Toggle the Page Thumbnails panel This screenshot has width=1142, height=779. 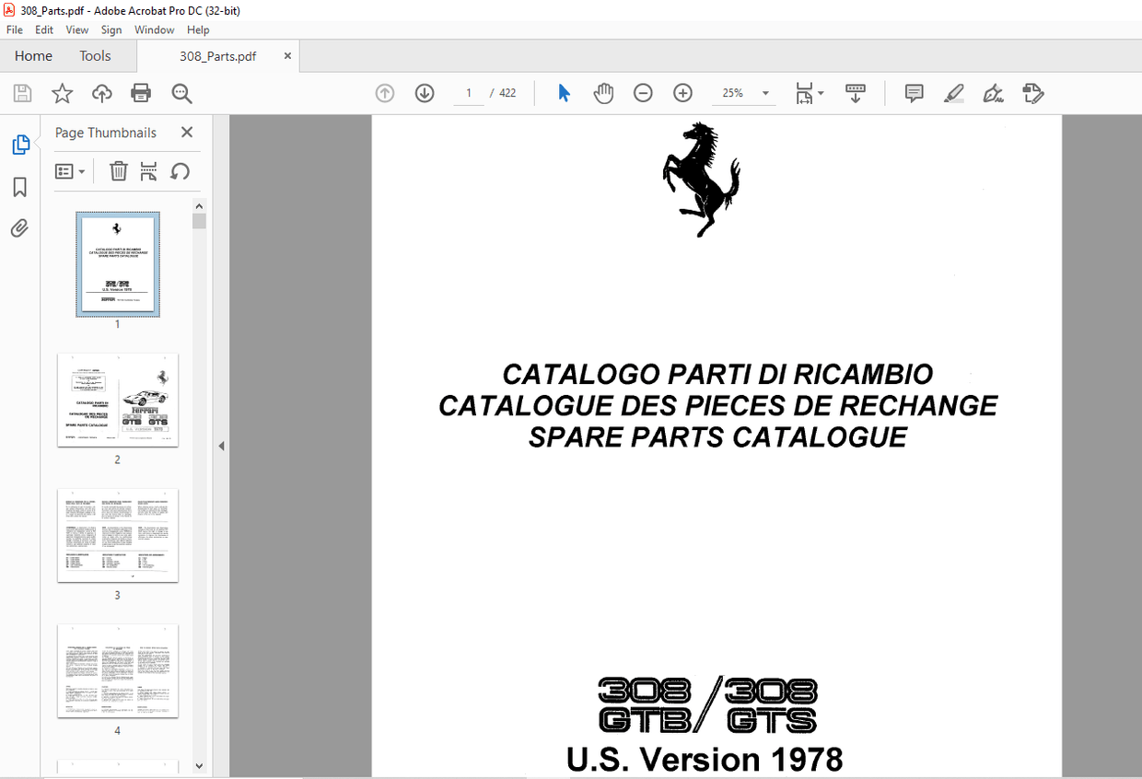[19, 145]
